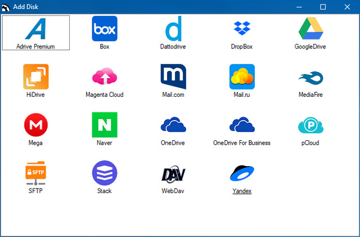Choose the Stack storage icon

click(x=105, y=173)
